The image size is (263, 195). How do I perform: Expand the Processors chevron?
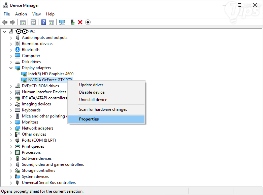(x=11, y=153)
